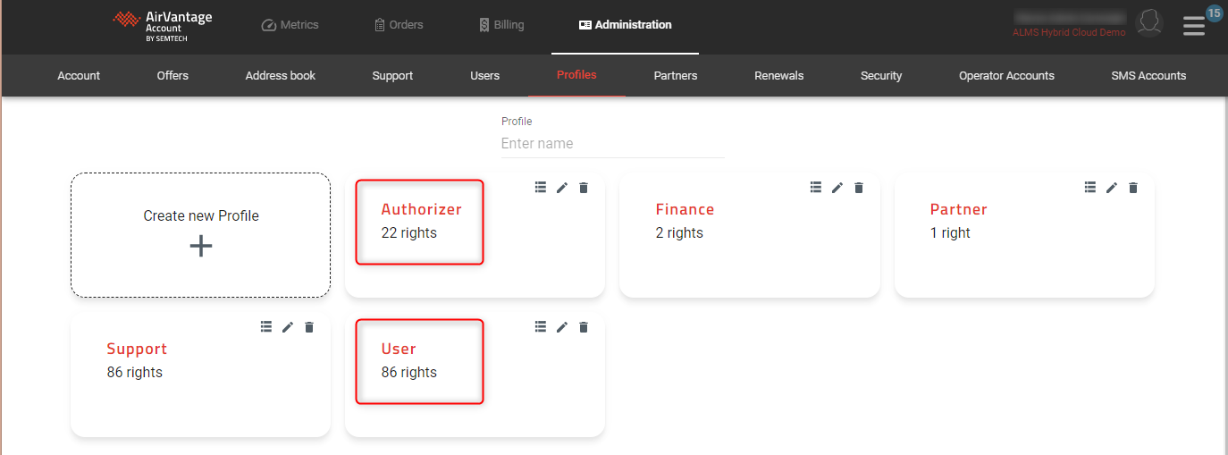
Task: Click the trash icon on Partner profile
Action: (1133, 188)
